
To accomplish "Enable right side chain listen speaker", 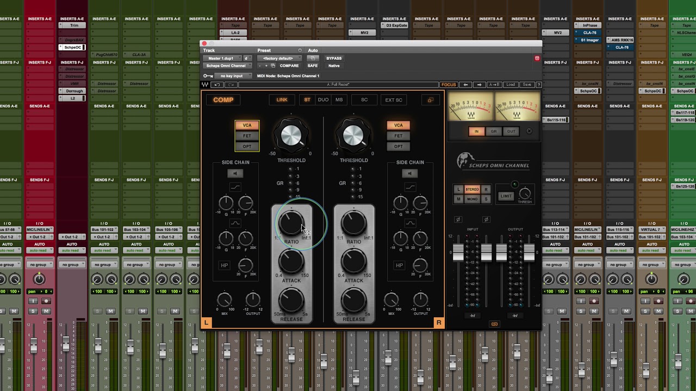I will [x=410, y=173].
